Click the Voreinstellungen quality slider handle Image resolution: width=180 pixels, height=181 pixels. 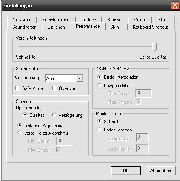coord(154,47)
